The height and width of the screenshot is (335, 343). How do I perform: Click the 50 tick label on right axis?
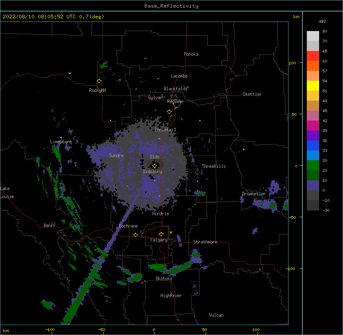(x=294, y=114)
